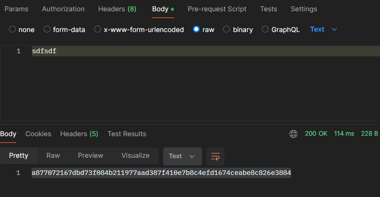Viewport: 380px width, 197px height.
Task: Open the Tests tab
Action: (x=269, y=9)
